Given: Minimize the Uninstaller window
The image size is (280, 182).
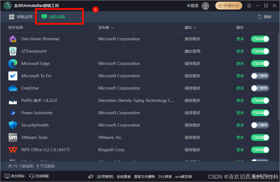Looking at the screenshot, I should 258,6.
